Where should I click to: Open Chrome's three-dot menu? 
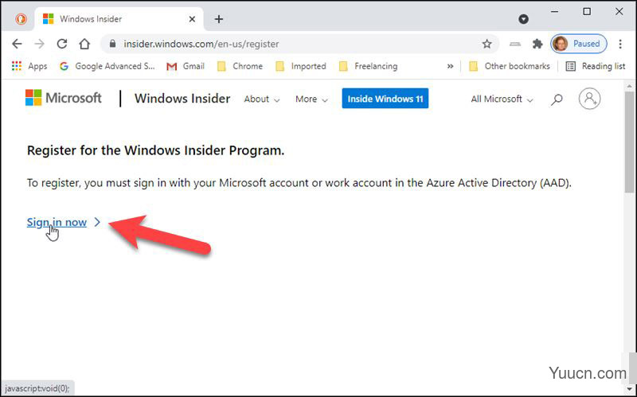tap(620, 44)
